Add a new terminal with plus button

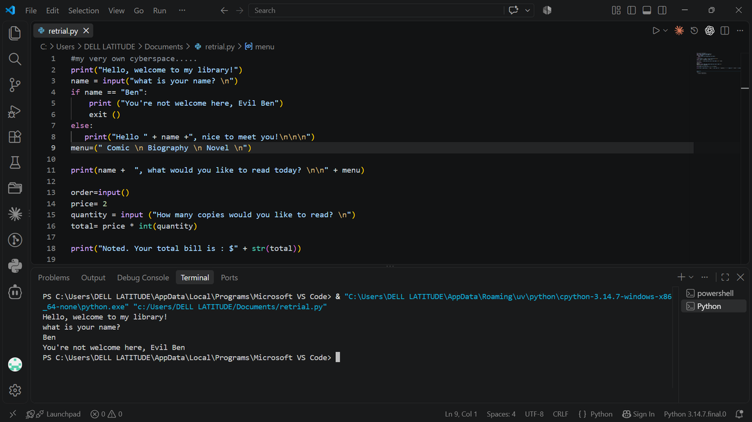(682, 277)
